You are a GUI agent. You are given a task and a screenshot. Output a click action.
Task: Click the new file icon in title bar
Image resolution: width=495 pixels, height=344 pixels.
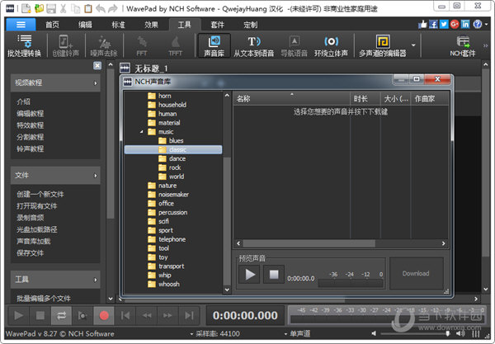point(26,8)
